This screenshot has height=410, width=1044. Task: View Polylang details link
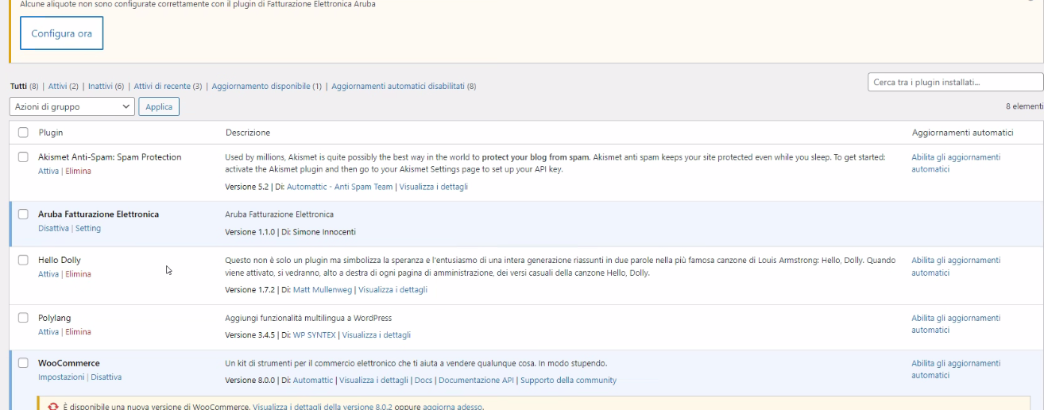click(377, 335)
